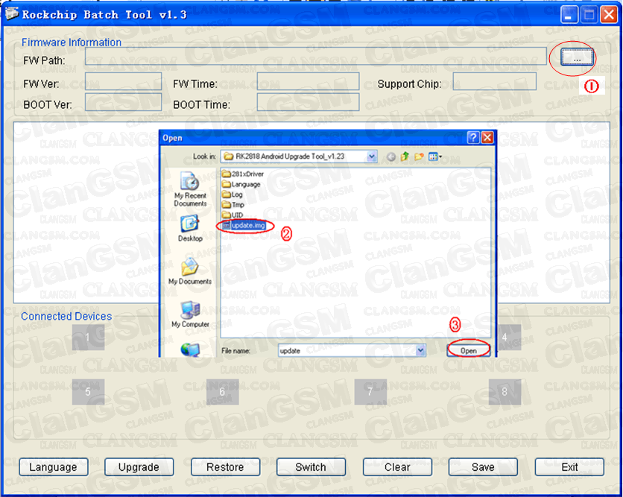Click the Clear button
Viewport: 623px width, 497px height.
397,466
